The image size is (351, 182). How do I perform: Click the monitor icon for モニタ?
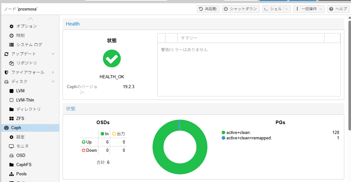coord(11,146)
